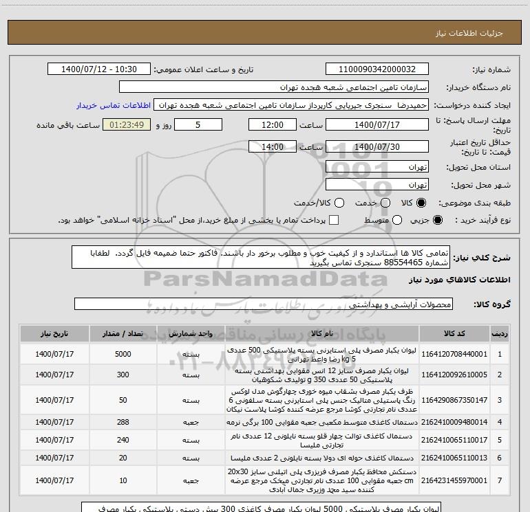Screen dimensions: 530x512
Task: Click the response deadline date 1400/07/17 field
Action: [x=377, y=125]
